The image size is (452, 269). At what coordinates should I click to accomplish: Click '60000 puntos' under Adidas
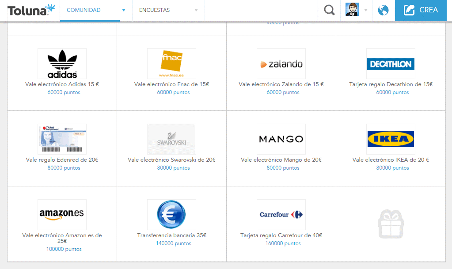pyautogui.click(x=64, y=92)
